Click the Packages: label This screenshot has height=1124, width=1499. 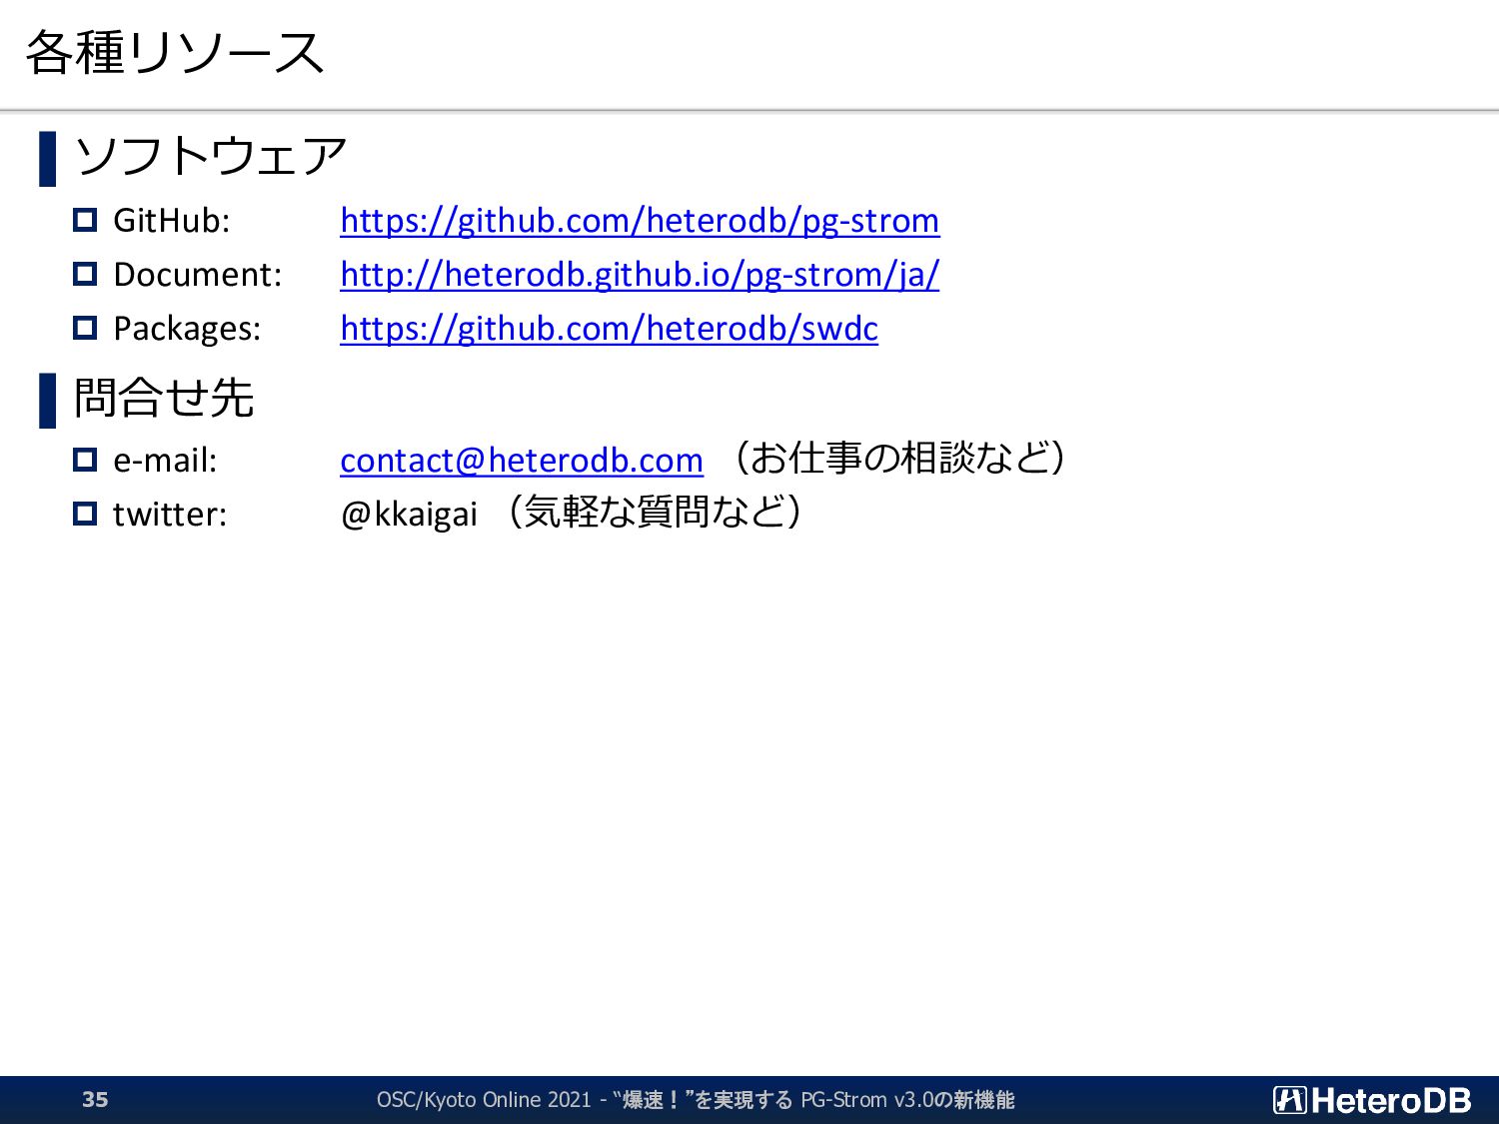coord(187,329)
